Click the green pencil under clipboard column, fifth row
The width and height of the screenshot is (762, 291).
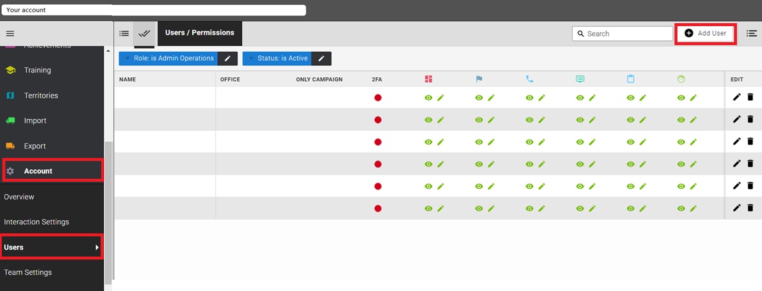coord(643,186)
